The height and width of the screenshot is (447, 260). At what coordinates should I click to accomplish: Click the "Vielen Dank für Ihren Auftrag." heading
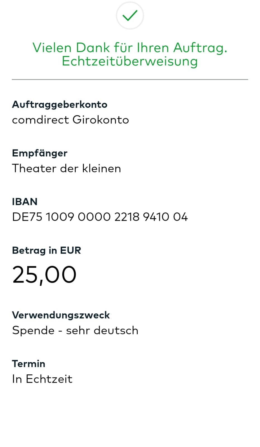pyautogui.click(x=130, y=47)
